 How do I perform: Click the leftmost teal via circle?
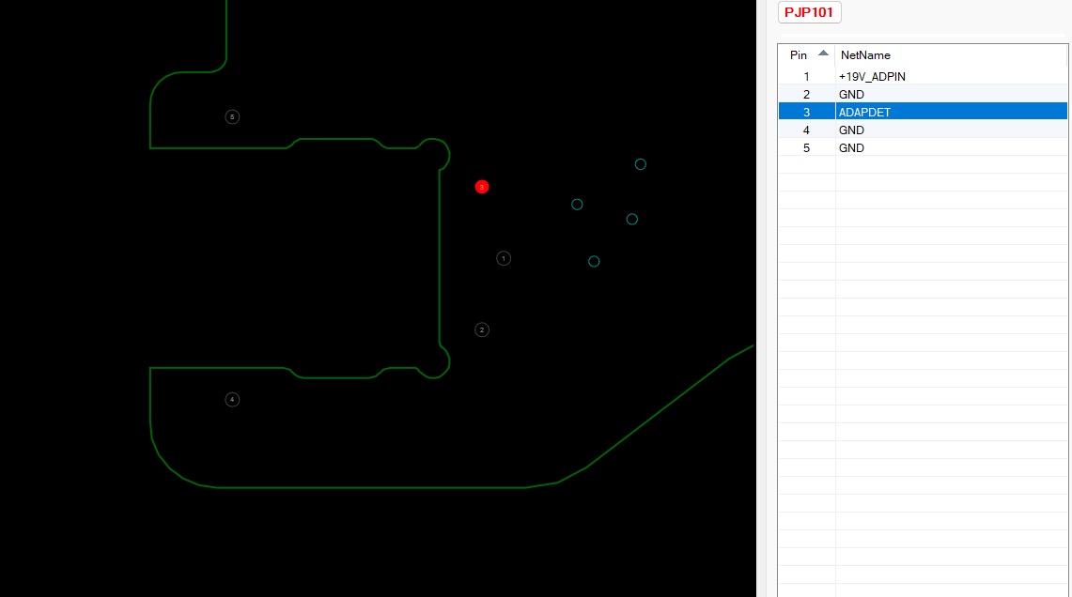point(577,205)
